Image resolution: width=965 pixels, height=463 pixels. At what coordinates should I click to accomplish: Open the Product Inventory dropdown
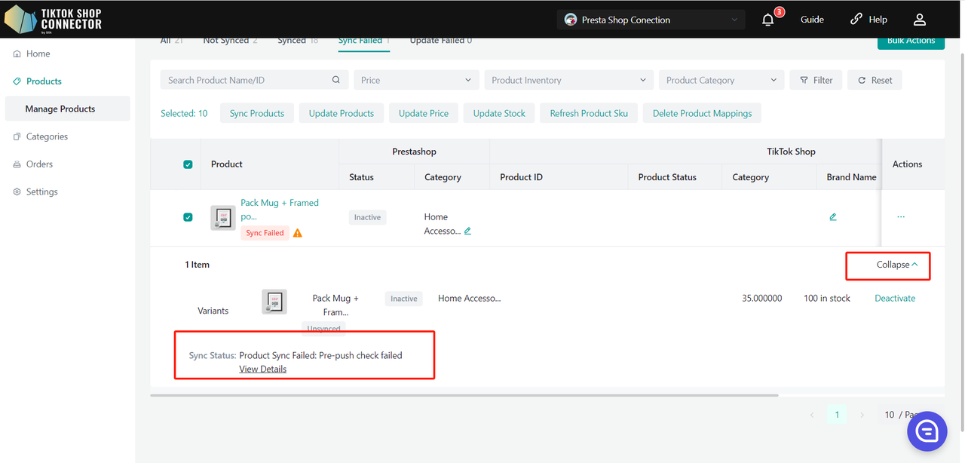pos(569,80)
